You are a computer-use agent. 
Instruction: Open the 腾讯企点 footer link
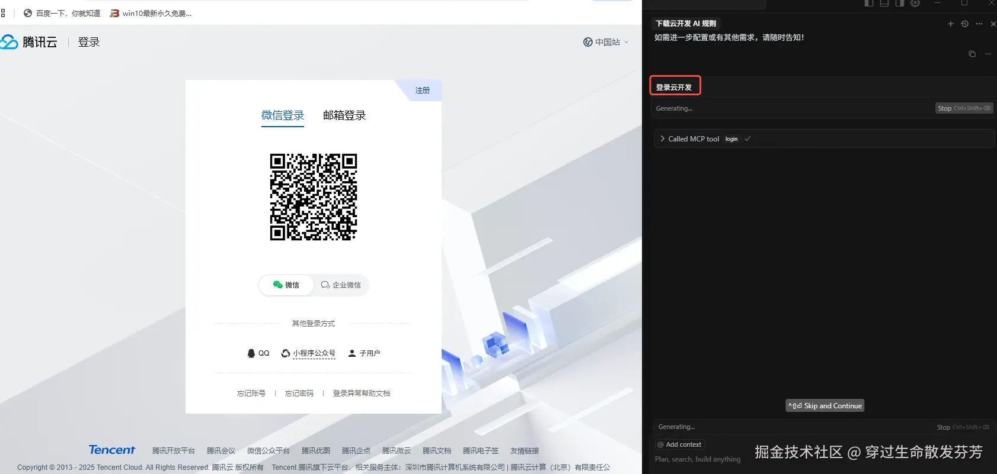coord(356,451)
